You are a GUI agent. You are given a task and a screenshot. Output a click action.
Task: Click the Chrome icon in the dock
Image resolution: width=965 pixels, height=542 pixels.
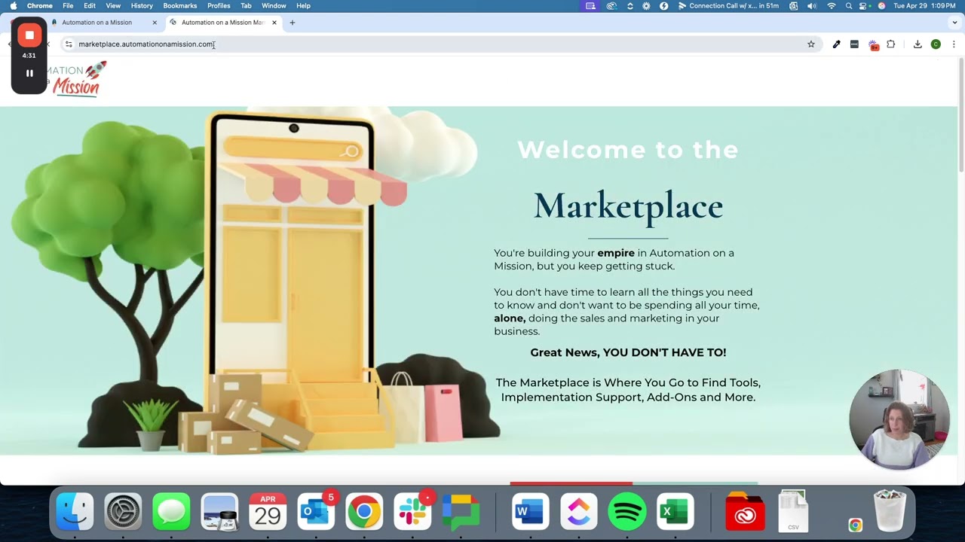[364, 512]
